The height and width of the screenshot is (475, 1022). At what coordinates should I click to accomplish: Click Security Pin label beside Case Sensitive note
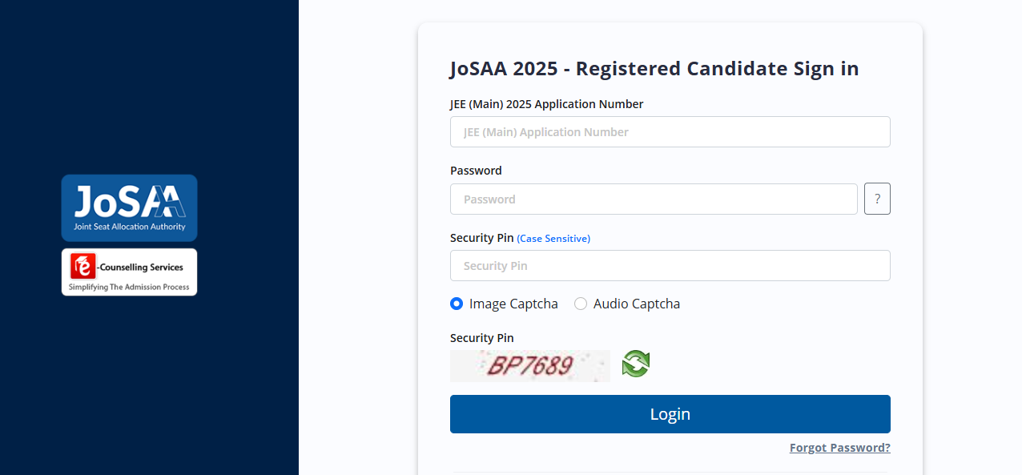[x=481, y=238]
